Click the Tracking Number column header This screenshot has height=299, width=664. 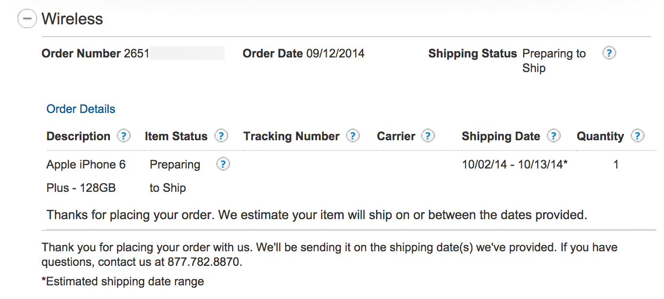(x=291, y=136)
